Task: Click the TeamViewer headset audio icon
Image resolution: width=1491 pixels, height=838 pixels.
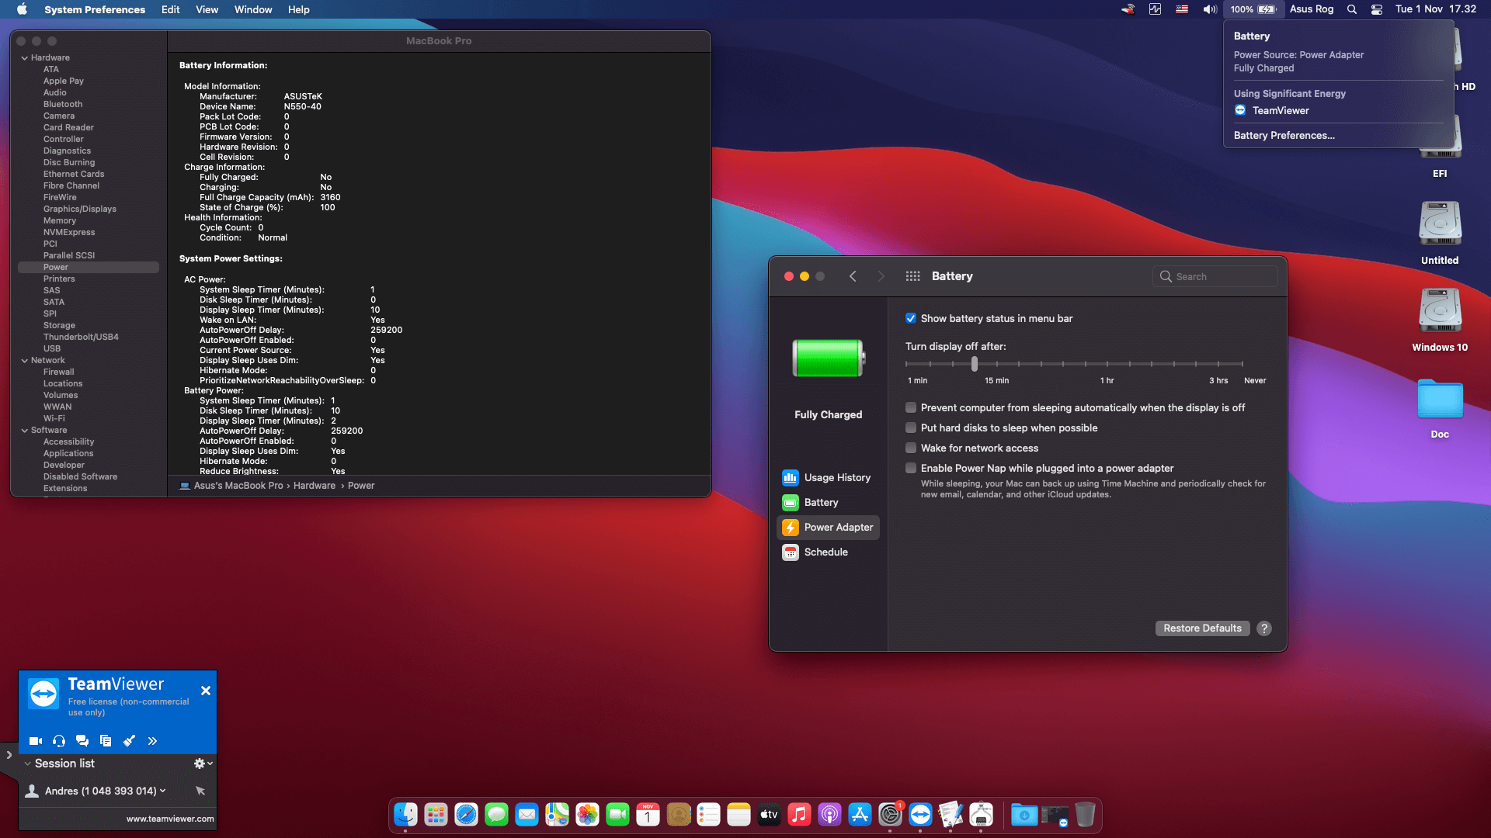Action: coord(59,741)
